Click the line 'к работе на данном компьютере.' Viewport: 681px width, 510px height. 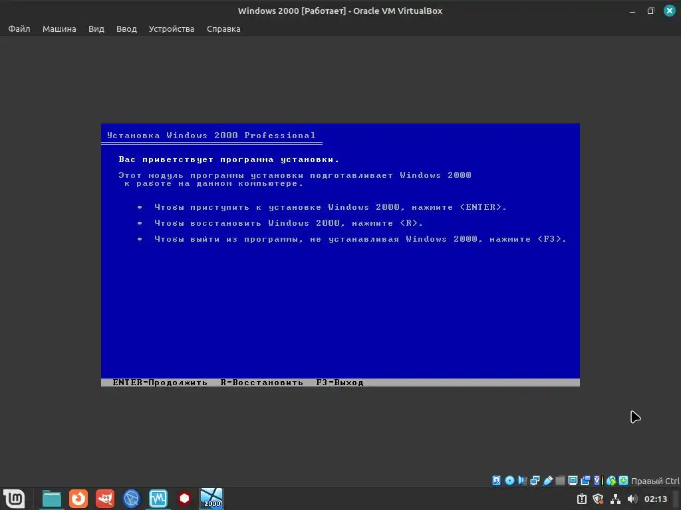213,183
